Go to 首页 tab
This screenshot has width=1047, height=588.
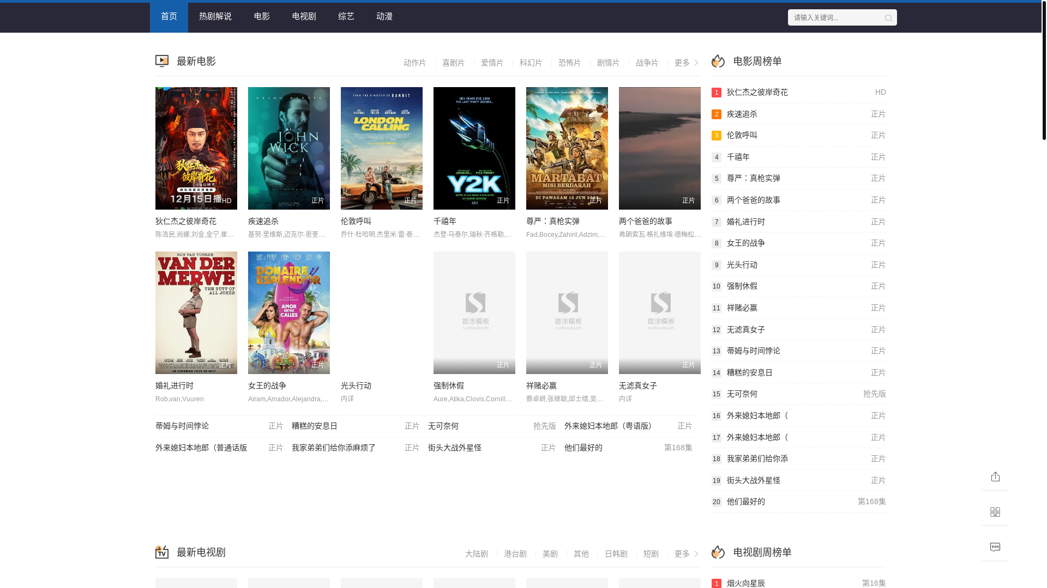point(169,17)
